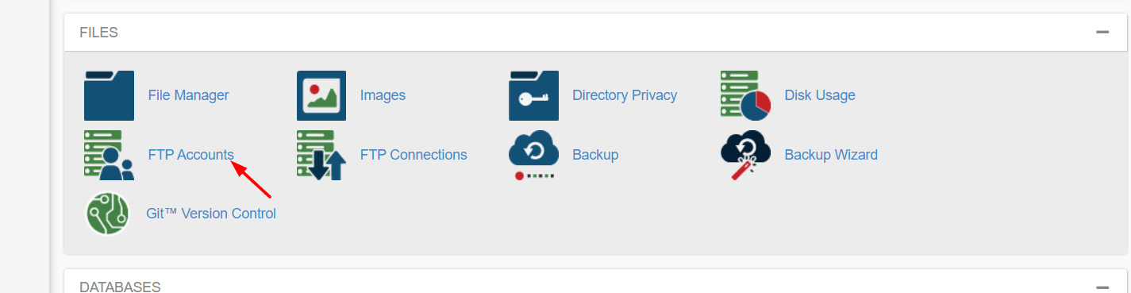Open the Backup cloud icon
Image resolution: width=1131 pixels, height=293 pixels.
(533, 155)
